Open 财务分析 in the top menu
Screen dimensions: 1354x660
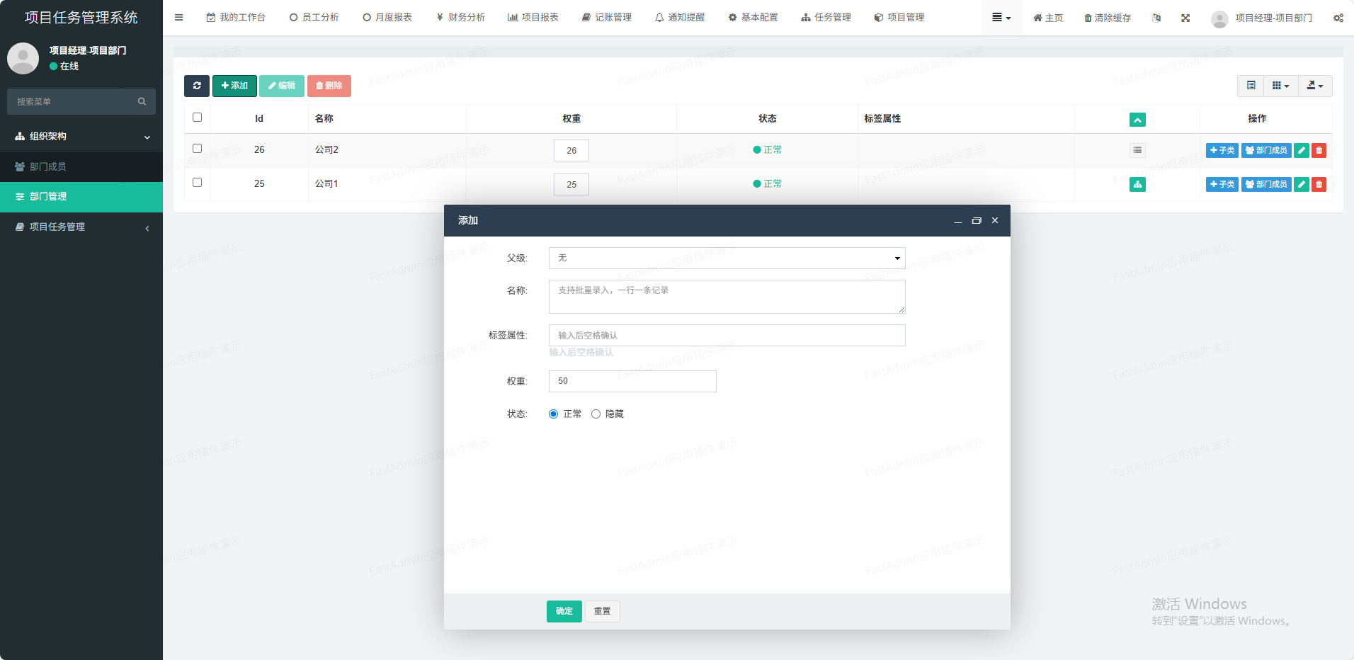(x=460, y=18)
